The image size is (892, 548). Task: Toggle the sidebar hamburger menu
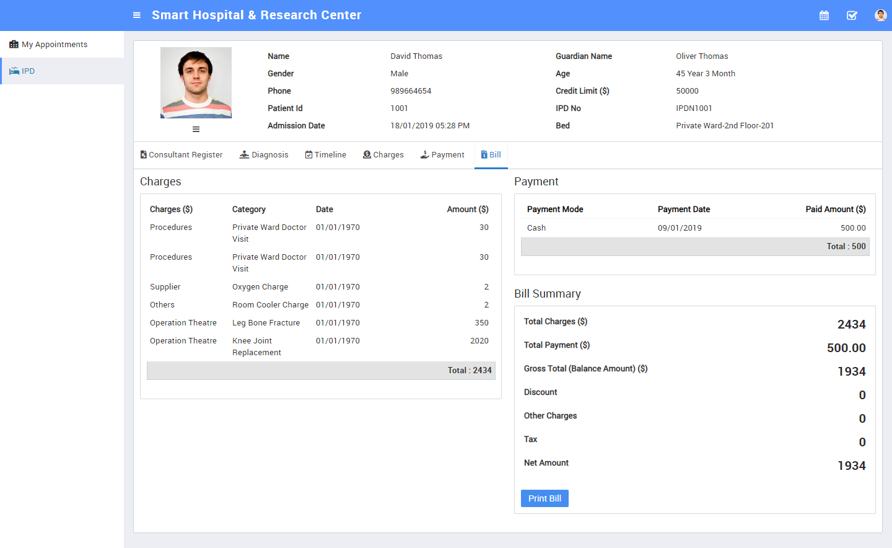tap(137, 15)
